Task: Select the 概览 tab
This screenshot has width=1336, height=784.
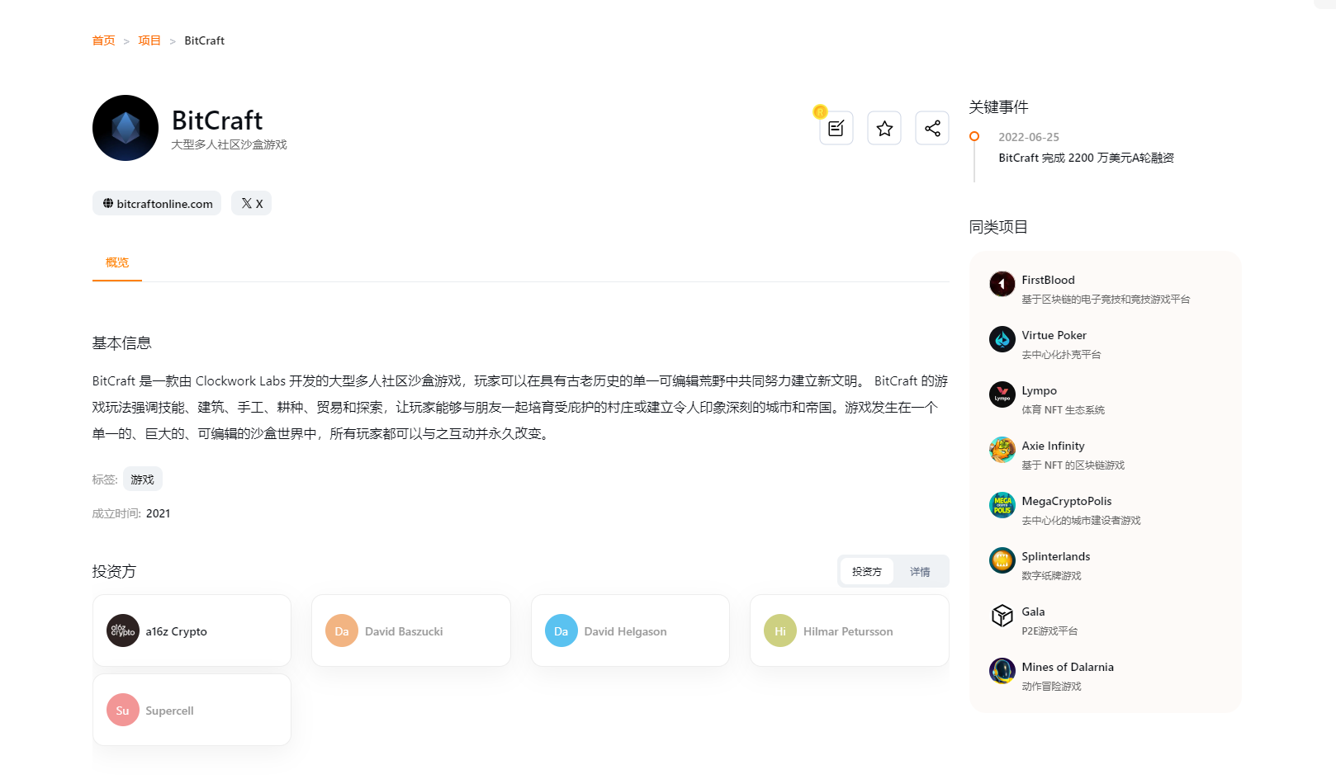Action: [x=117, y=262]
